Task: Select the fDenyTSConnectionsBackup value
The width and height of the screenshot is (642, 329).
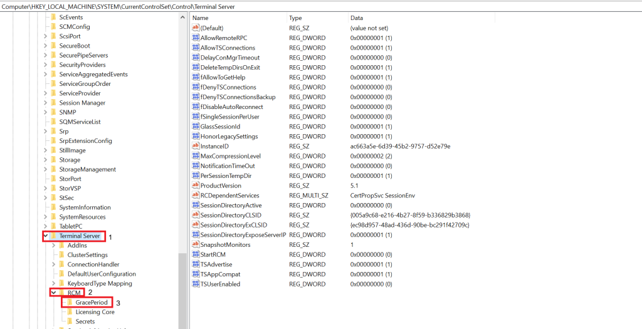Action: point(238,97)
